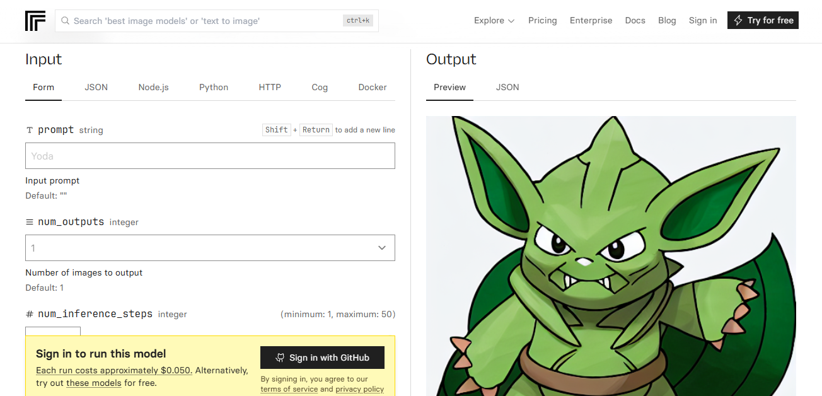Viewport: 822px width, 396px height.
Task: Open the Pricing page
Action: 542,20
